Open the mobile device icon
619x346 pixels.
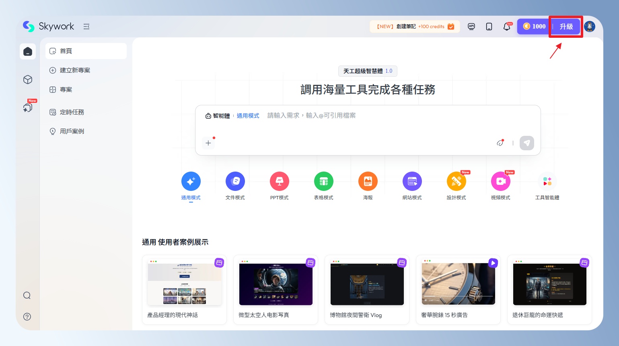point(489,27)
